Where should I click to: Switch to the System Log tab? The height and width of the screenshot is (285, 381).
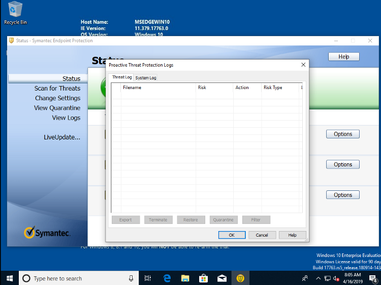coord(146,78)
